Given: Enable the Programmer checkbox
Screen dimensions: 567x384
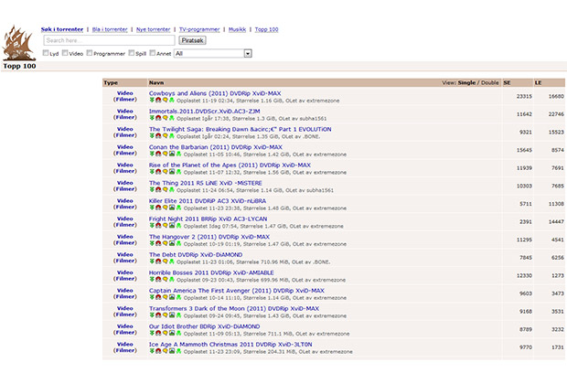Looking at the screenshot, I should [x=90, y=53].
